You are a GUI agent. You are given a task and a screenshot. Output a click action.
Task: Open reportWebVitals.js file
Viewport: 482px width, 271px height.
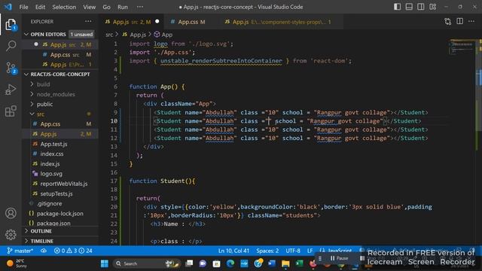[x=63, y=184]
